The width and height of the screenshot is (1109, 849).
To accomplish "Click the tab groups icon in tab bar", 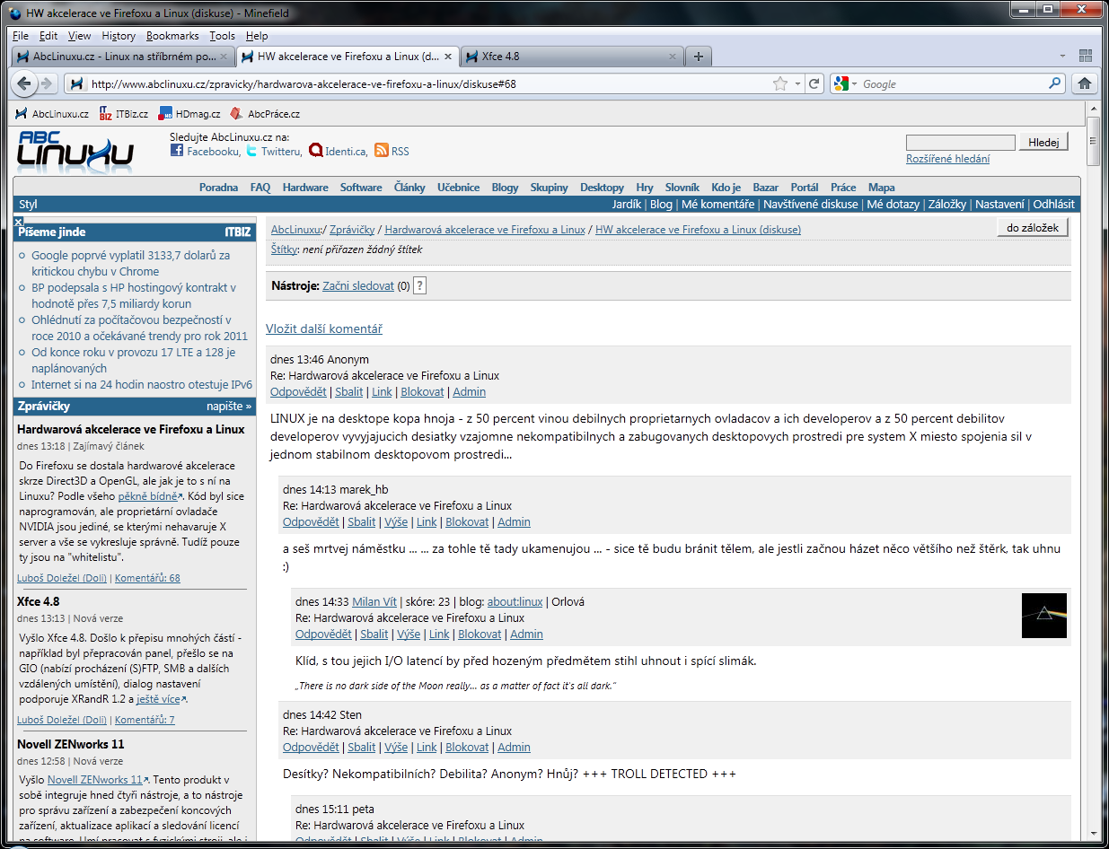I will tap(1085, 56).
